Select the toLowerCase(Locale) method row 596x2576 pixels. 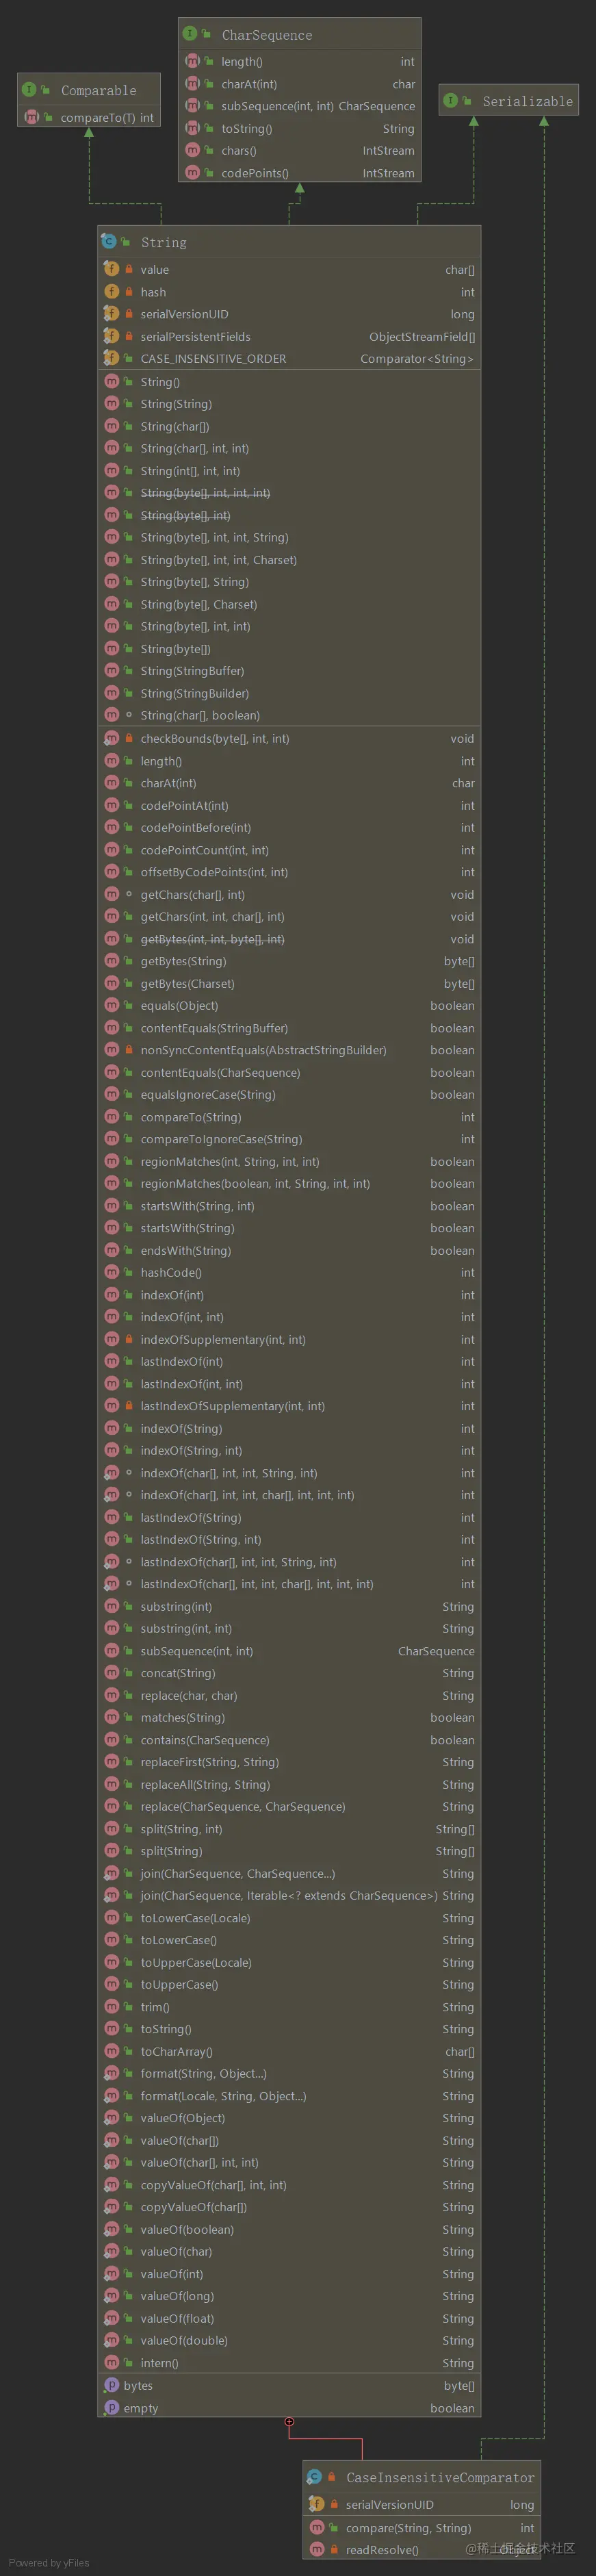tap(289, 1918)
